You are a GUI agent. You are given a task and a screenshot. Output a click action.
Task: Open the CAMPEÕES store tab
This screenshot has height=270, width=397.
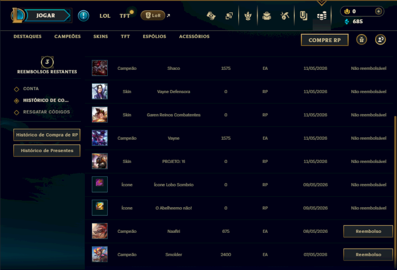pos(67,36)
